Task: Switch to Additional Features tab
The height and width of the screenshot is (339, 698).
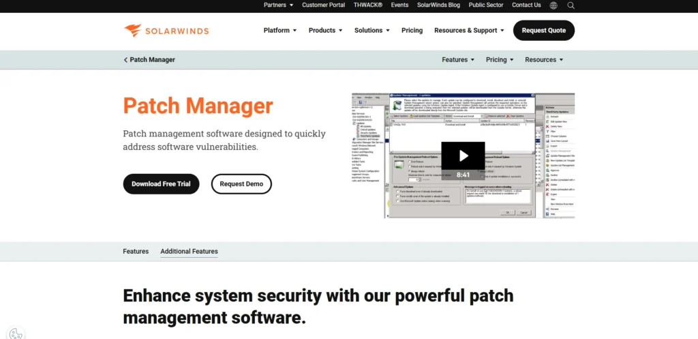Action: 189,251
